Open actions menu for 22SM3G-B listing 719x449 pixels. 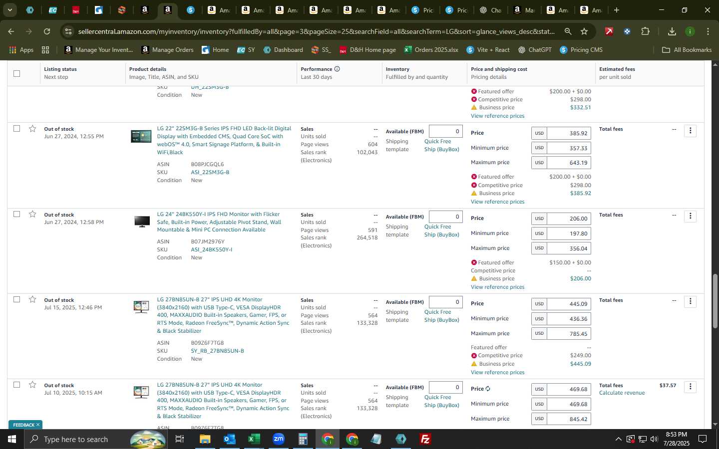point(690,131)
